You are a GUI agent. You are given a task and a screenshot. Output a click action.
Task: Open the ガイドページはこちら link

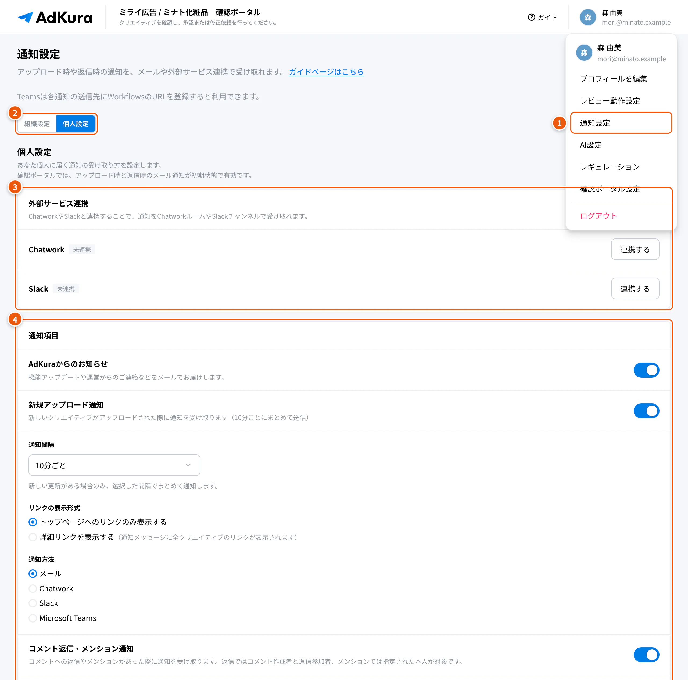point(326,72)
